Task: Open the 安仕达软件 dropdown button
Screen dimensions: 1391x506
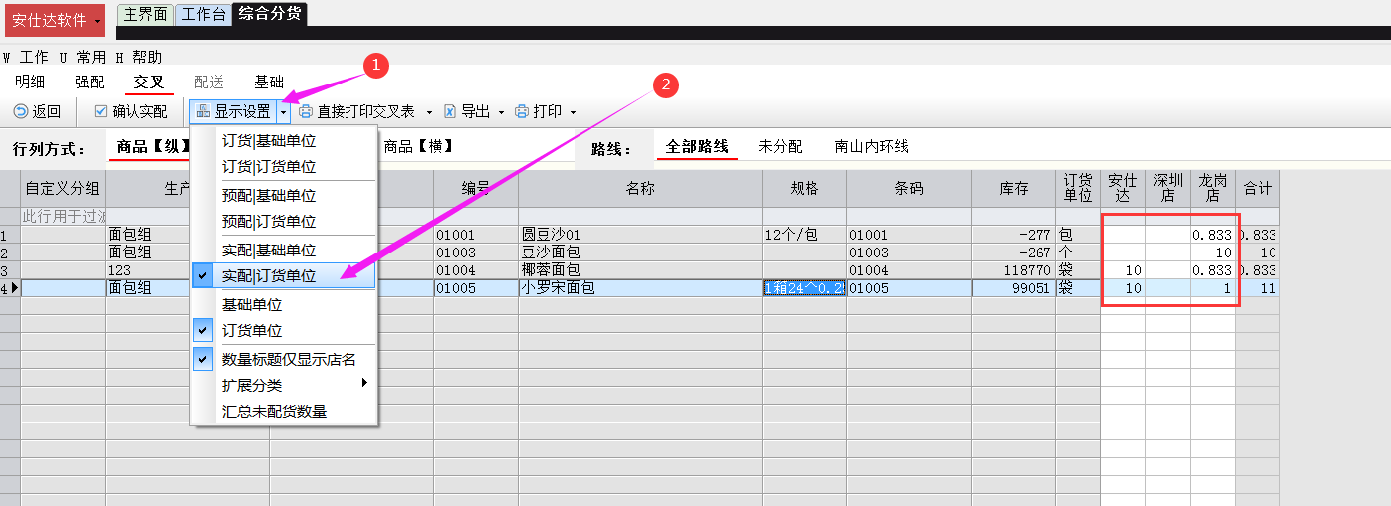Action: click(55, 20)
